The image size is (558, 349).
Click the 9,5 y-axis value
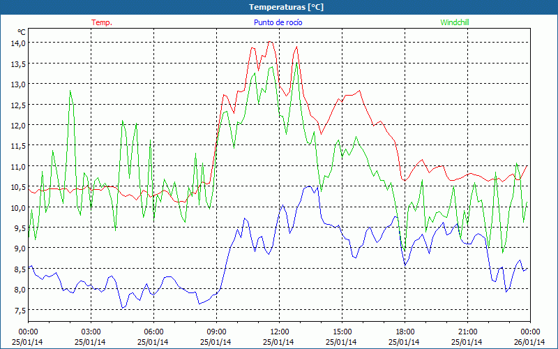(x=20, y=228)
